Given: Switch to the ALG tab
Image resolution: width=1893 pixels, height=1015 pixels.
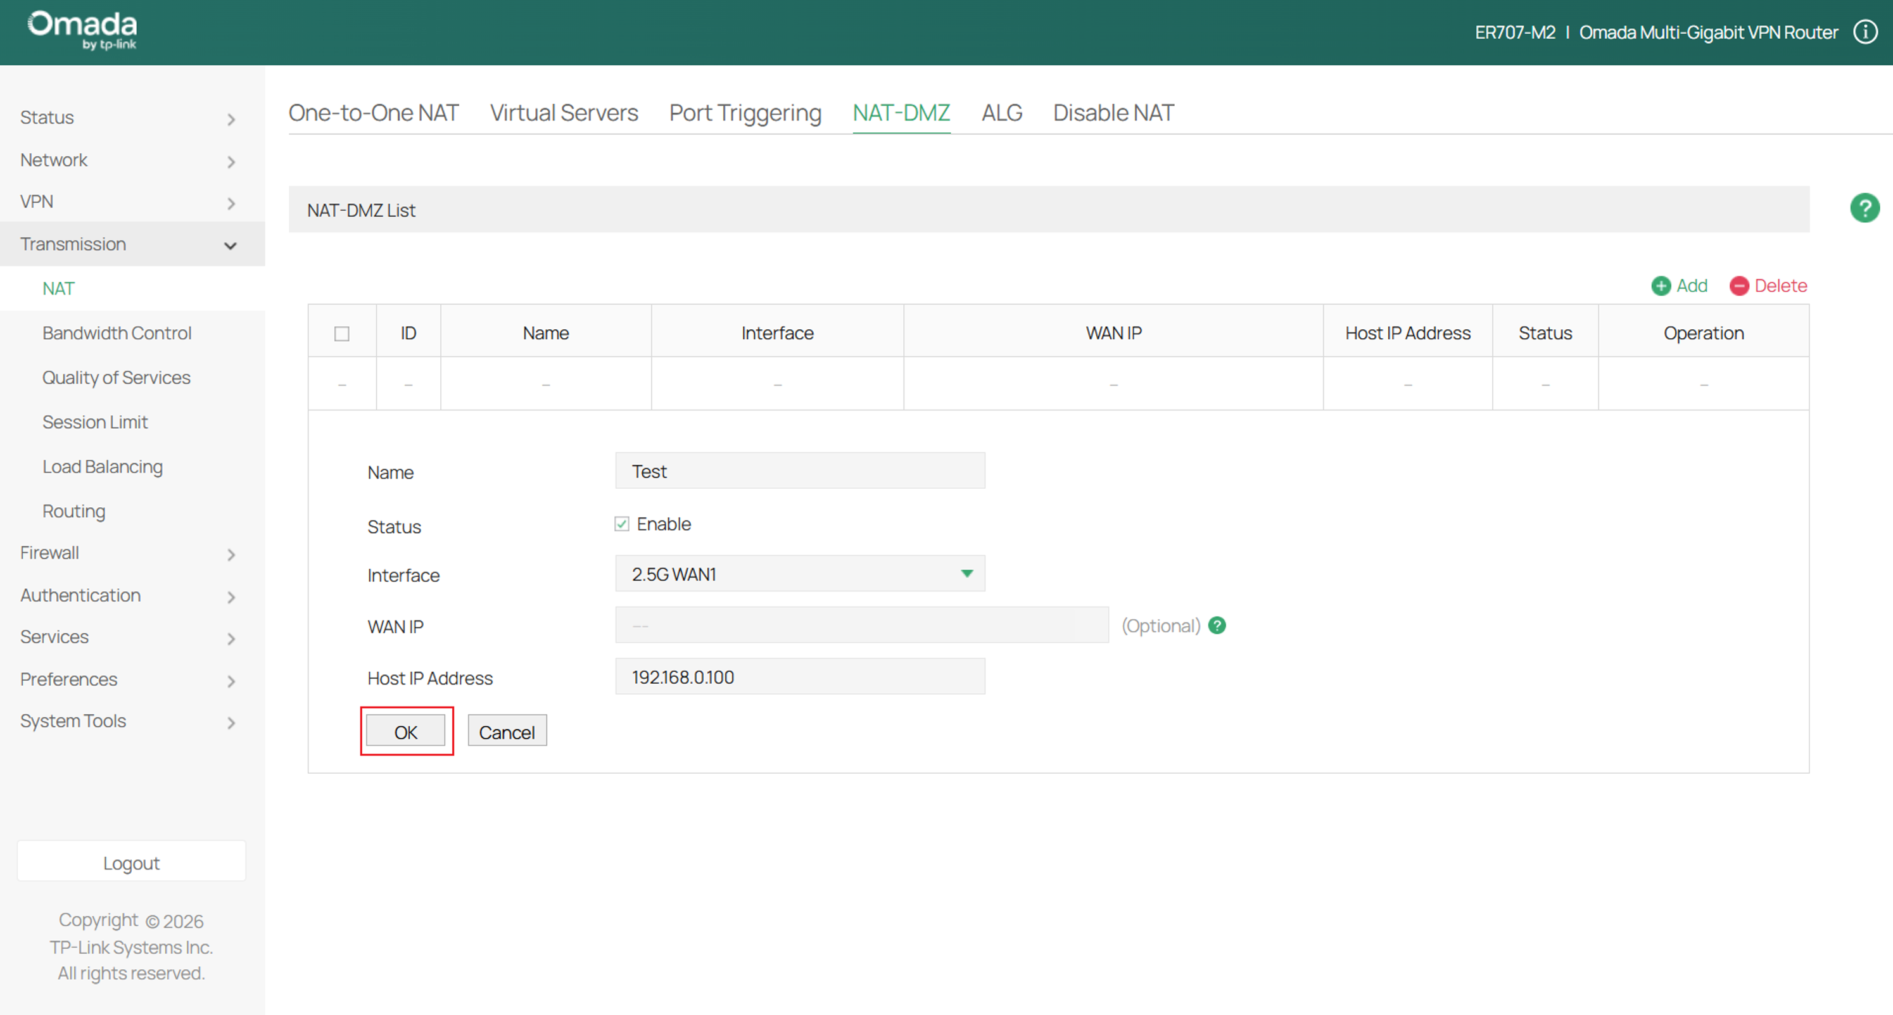Looking at the screenshot, I should [x=1002, y=112].
